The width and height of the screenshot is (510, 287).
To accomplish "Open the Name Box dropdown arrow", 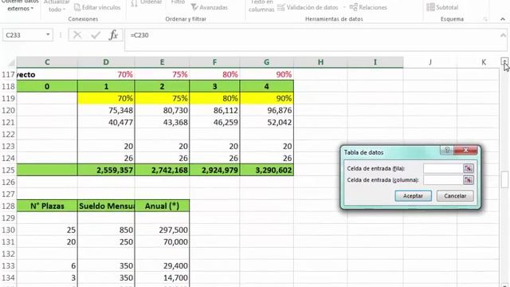I will [48, 34].
